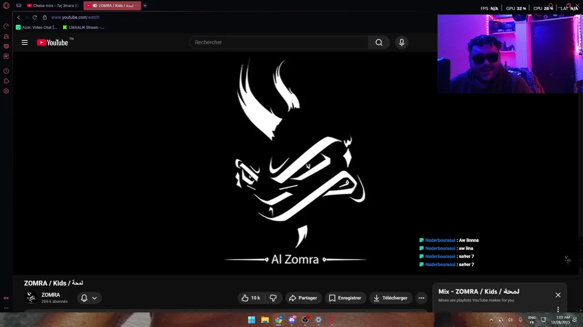Click 205 k abonnés subscriber count
The height and width of the screenshot is (327, 583).
[x=54, y=302]
